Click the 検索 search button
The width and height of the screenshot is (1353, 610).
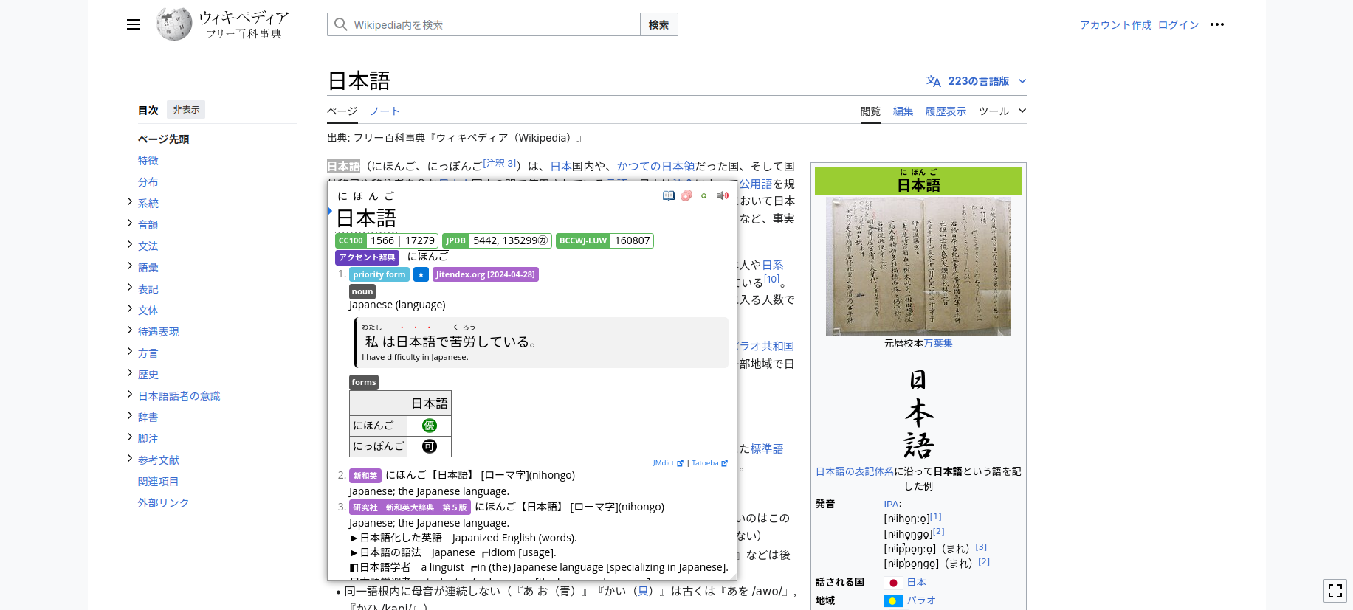point(658,24)
